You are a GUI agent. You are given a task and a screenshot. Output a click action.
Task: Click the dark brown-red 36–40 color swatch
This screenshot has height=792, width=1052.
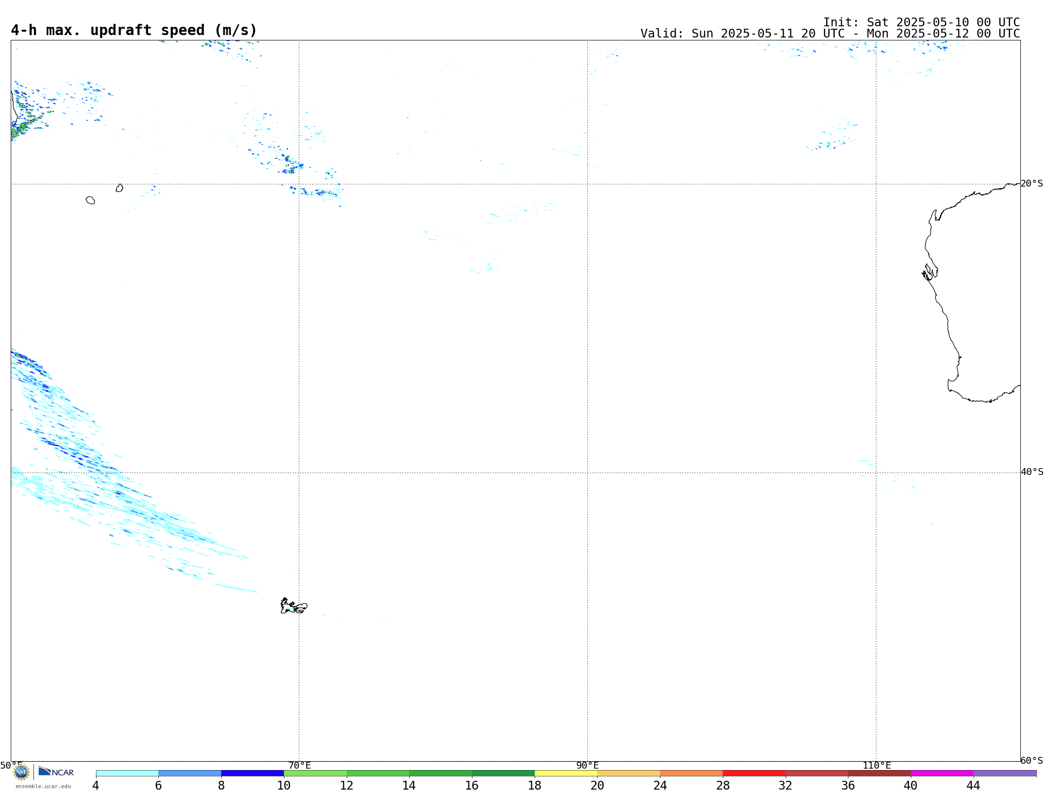point(880,773)
